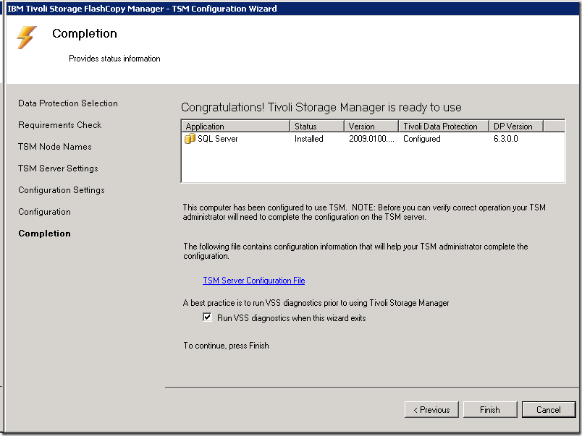Click the SQL Server database icon
This screenshot has height=436, width=582.
(x=190, y=139)
